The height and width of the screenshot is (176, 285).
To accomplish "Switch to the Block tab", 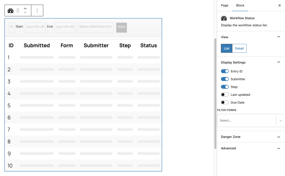I will 240,6.
